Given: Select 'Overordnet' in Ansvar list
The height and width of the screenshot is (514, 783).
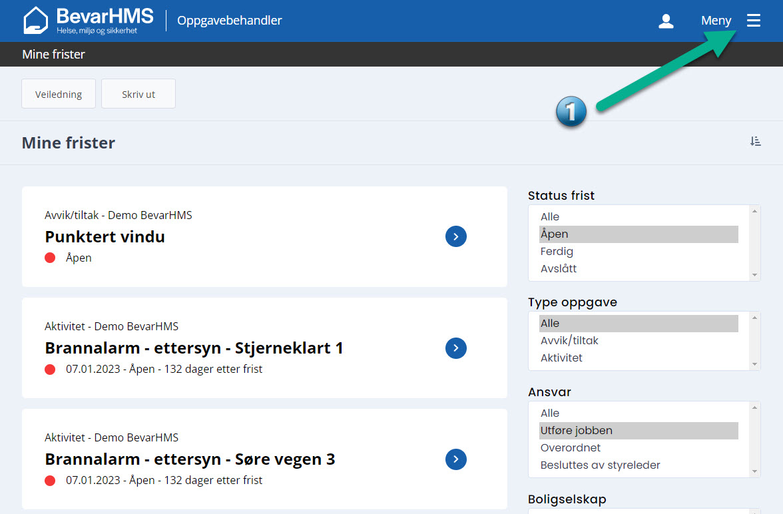Looking at the screenshot, I should [571, 447].
